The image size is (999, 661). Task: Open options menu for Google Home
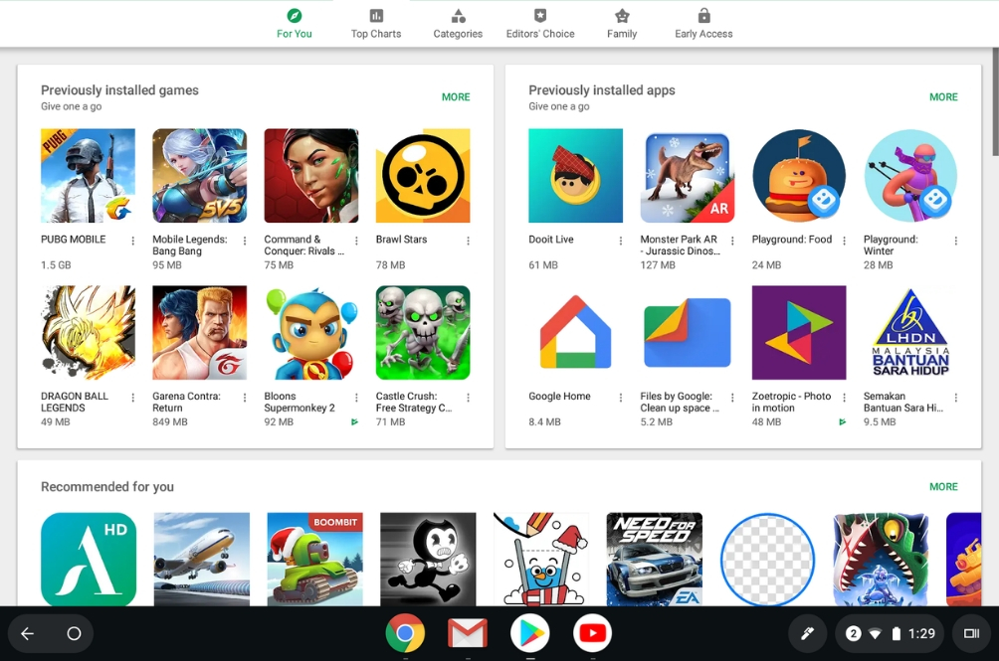(x=621, y=398)
